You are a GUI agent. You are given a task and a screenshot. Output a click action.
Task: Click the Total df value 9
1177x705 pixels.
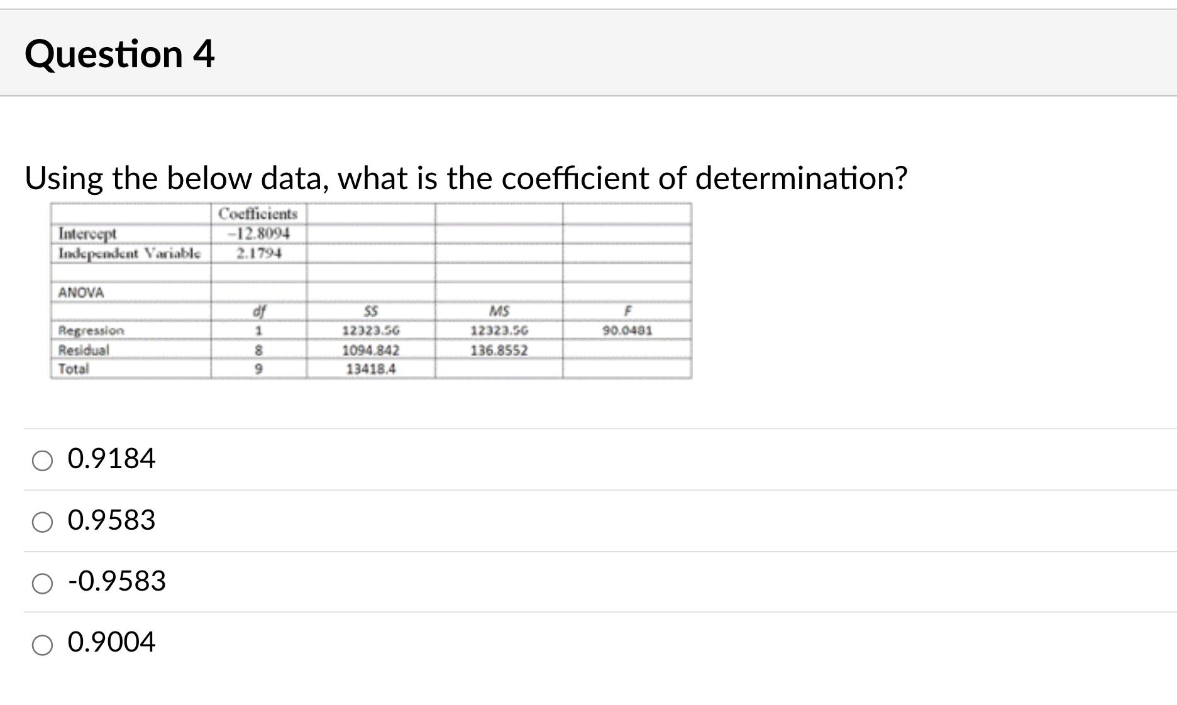pos(260,369)
